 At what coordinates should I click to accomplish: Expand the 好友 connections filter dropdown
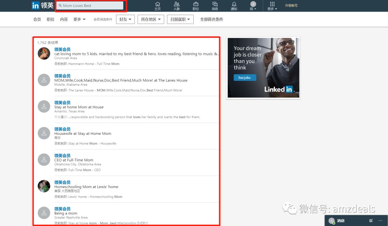click(x=125, y=19)
